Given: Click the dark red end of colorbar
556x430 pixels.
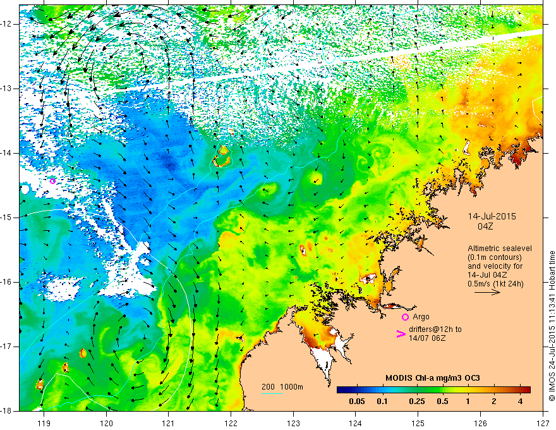Looking at the screenshot, I should [526, 390].
